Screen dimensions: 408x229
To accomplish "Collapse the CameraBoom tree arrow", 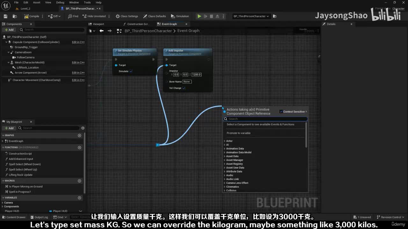I will point(8,52).
